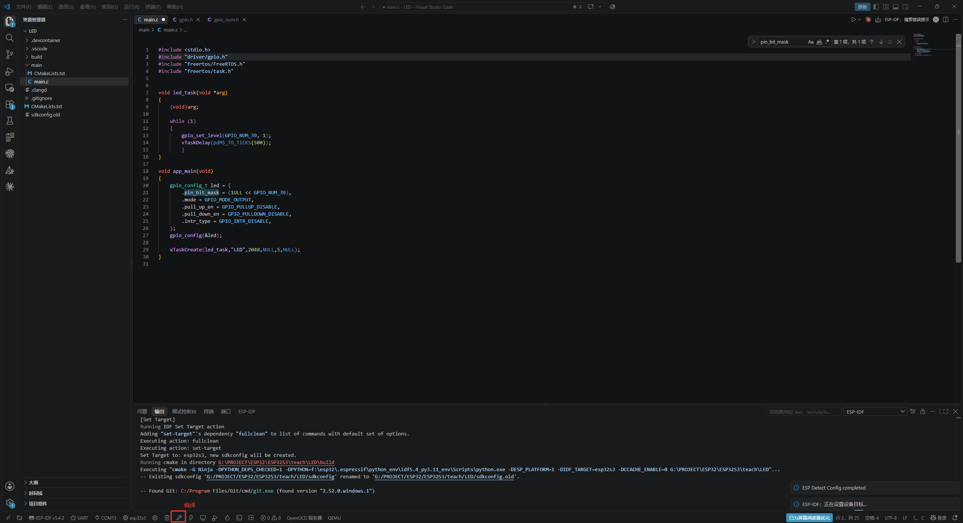963x523 pixels.
Task: Open SDK configuration gear in status bar
Action: point(155,517)
